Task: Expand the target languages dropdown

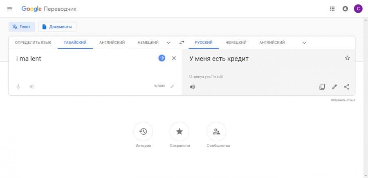Action: (304, 43)
